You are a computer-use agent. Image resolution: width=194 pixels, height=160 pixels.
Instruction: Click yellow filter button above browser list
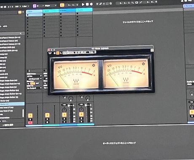(x=20, y=12)
